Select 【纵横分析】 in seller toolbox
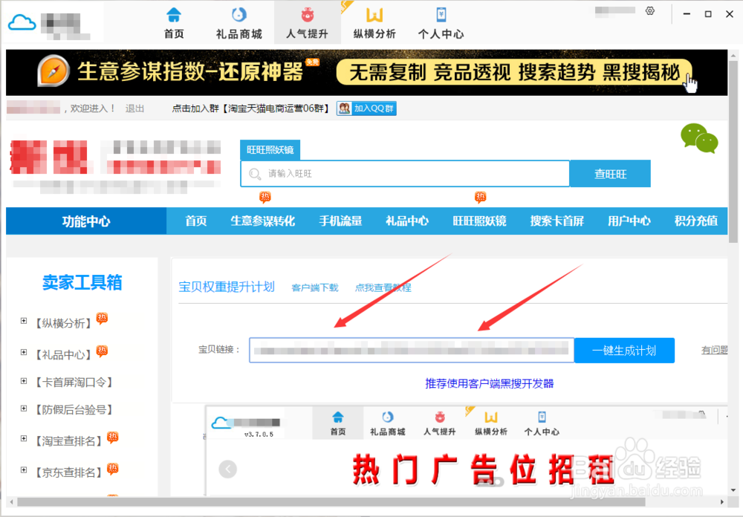Image resolution: width=743 pixels, height=517 pixels. (x=63, y=323)
